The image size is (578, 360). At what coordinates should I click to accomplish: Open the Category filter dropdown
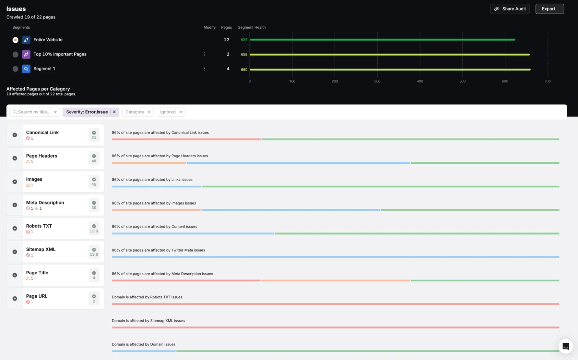(138, 112)
